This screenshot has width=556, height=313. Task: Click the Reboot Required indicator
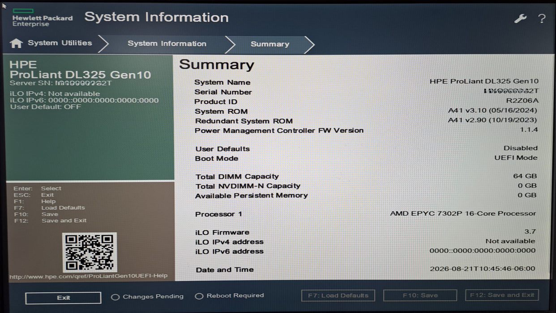[x=230, y=296]
